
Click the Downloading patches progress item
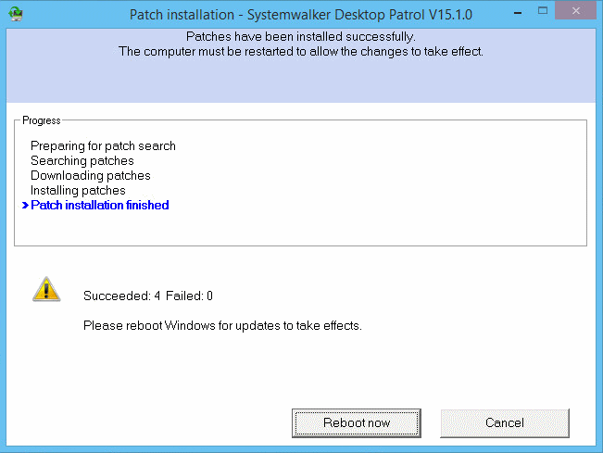pos(91,176)
